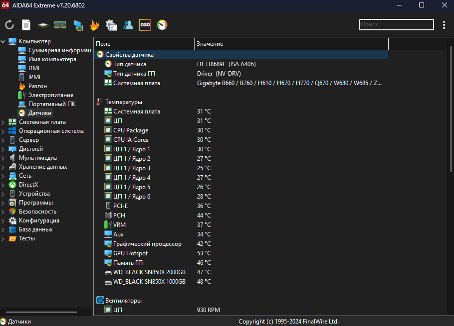Click the Сеть network icon in tree
Viewport: 454px width, 326px height.
coord(12,176)
